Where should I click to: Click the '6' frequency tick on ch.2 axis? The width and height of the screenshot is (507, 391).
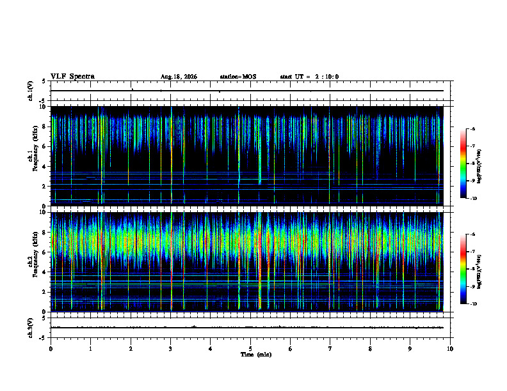point(44,252)
